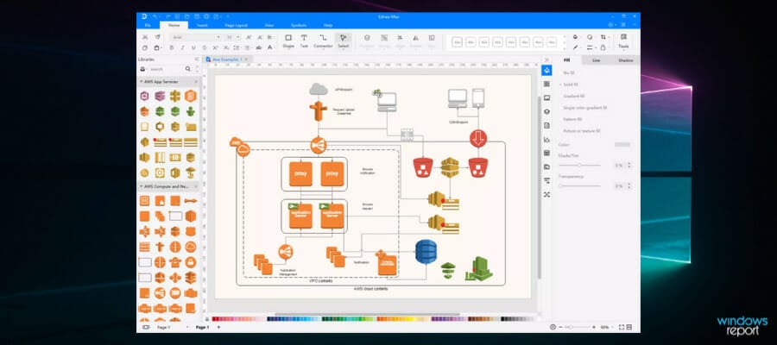Click the fit page icon
The width and height of the screenshot is (777, 345).
[x=622, y=327]
